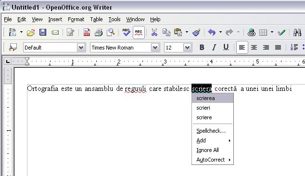Viewport: 305px width, 176px height.
Task: Open the font size 12 dropdown
Action: click(187, 48)
